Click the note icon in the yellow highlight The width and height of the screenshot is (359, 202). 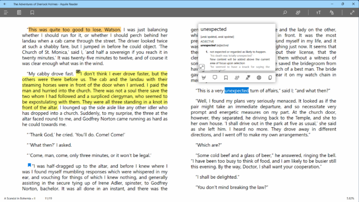(78, 73)
